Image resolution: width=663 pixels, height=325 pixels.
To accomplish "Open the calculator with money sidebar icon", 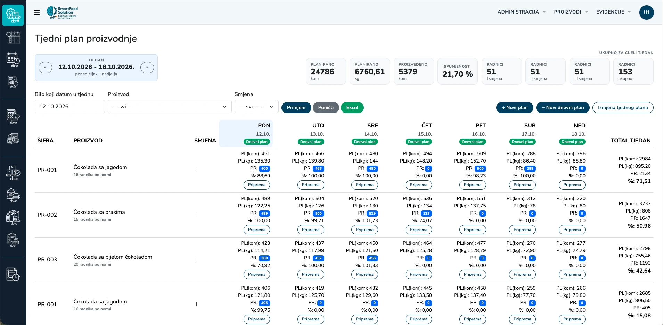I will point(13,139).
